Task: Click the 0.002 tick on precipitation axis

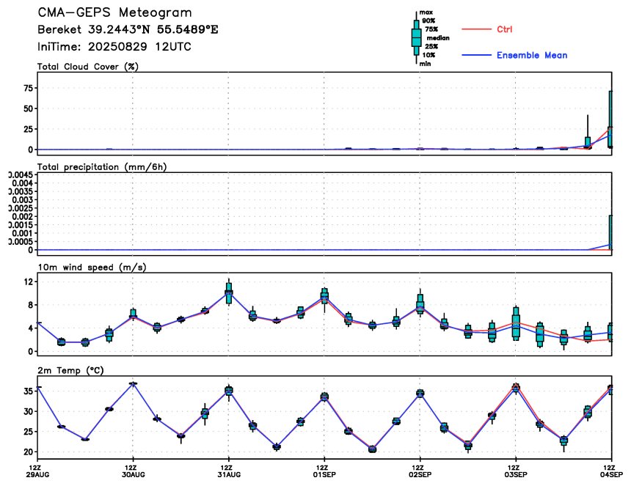Action: click(x=22, y=216)
